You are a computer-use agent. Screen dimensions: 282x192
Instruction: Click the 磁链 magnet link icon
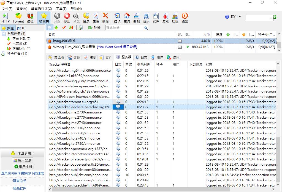coord(30,18)
